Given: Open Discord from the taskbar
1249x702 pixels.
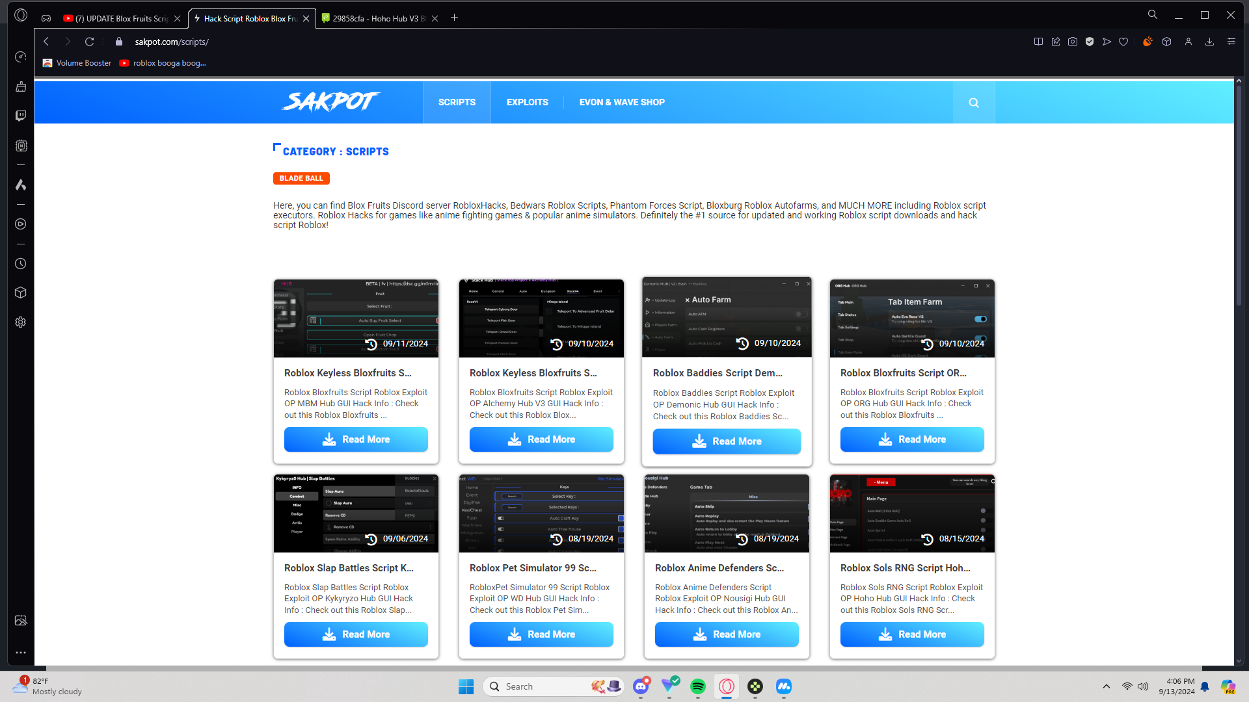Looking at the screenshot, I should coord(641,686).
